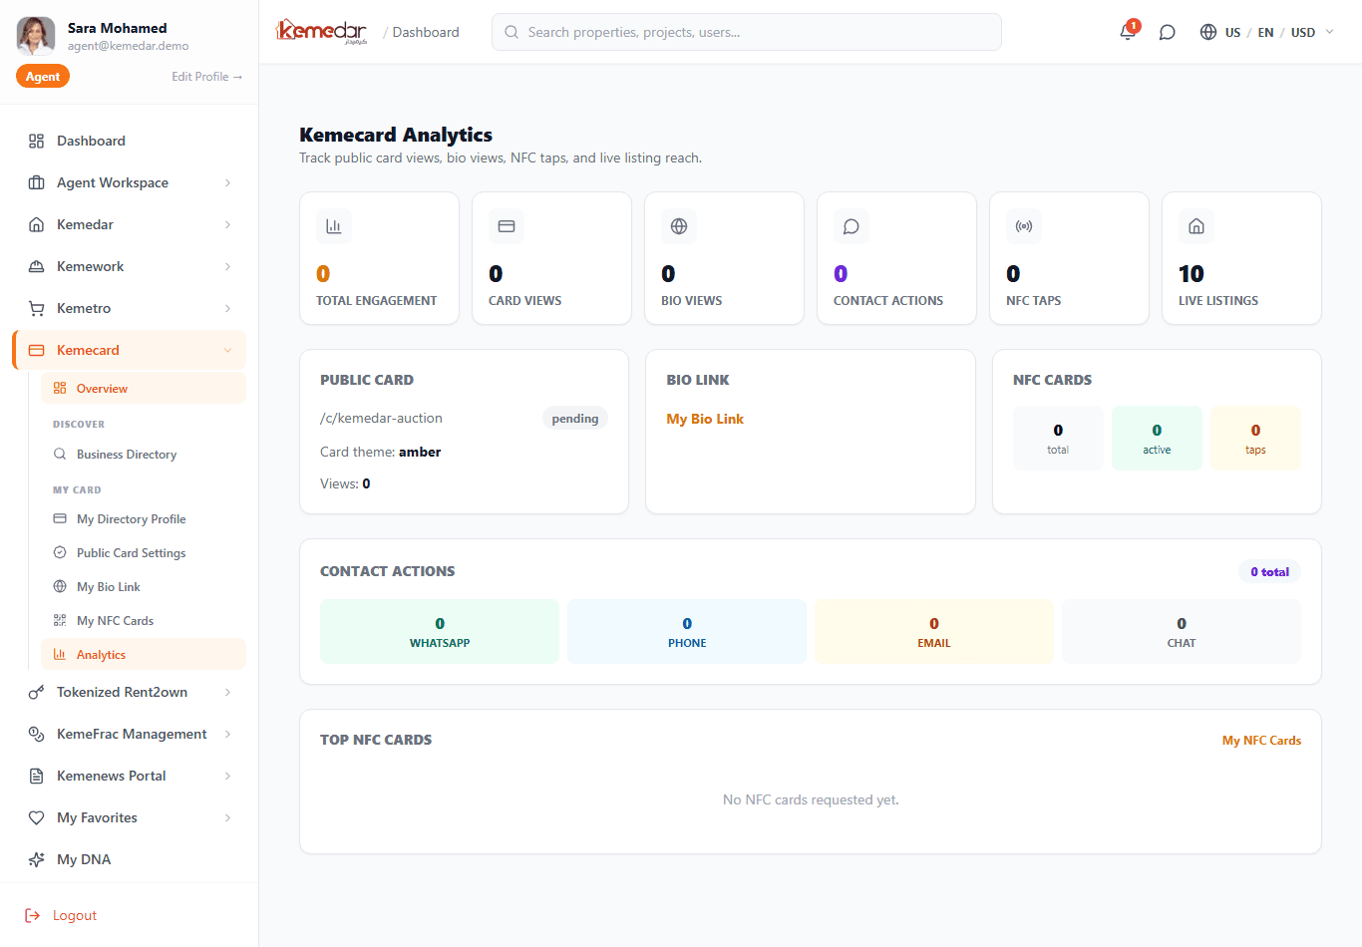Expand the Kemenews Portal chevron
This screenshot has width=1362, height=947.
(x=228, y=776)
